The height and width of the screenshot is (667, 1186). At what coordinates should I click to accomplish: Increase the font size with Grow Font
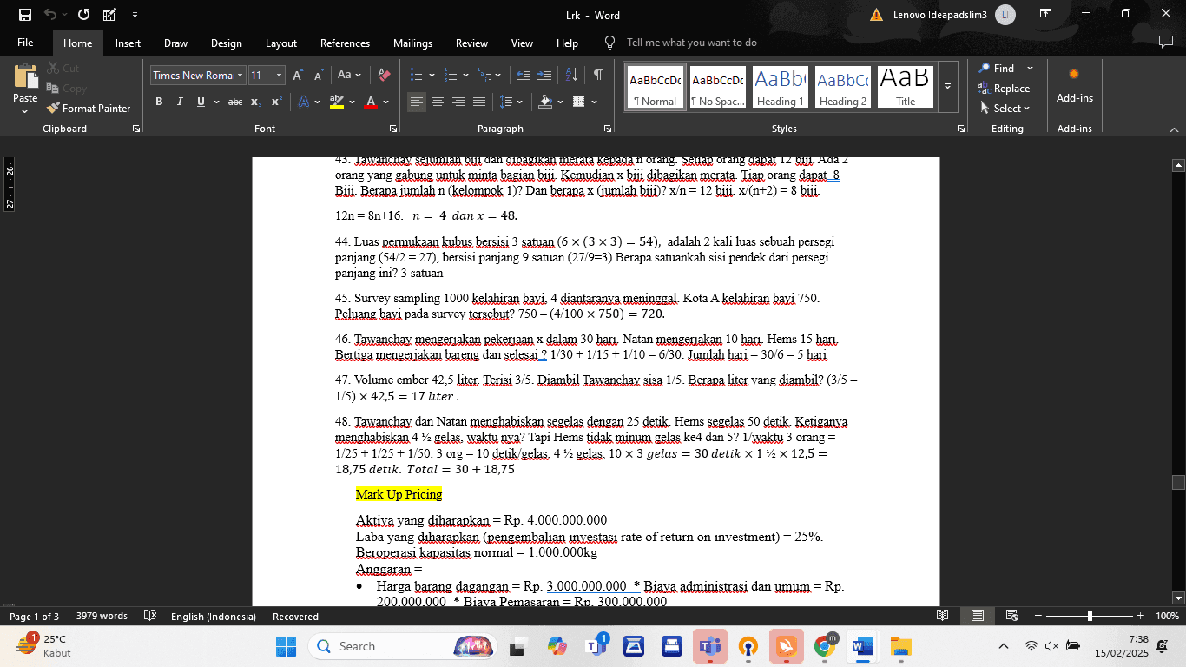[298, 76]
